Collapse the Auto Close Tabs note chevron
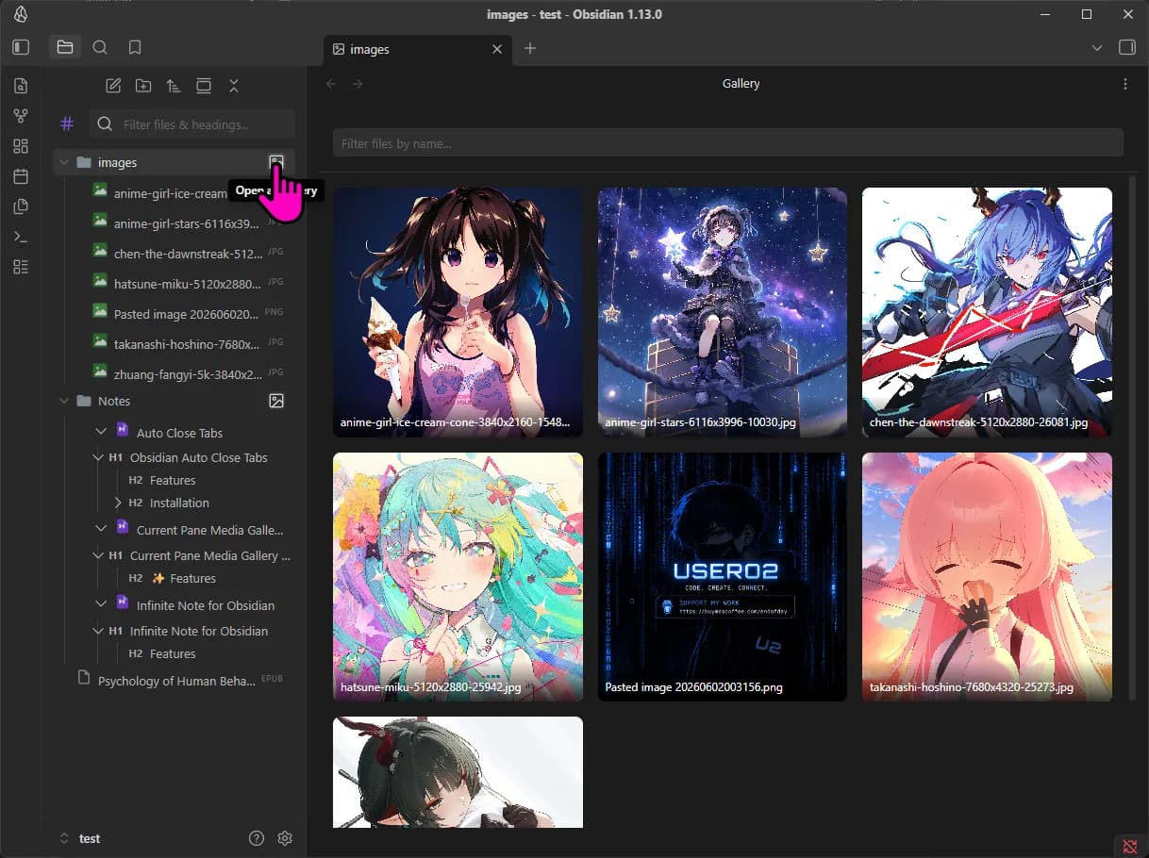Image resolution: width=1149 pixels, height=858 pixels. [x=102, y=432]
